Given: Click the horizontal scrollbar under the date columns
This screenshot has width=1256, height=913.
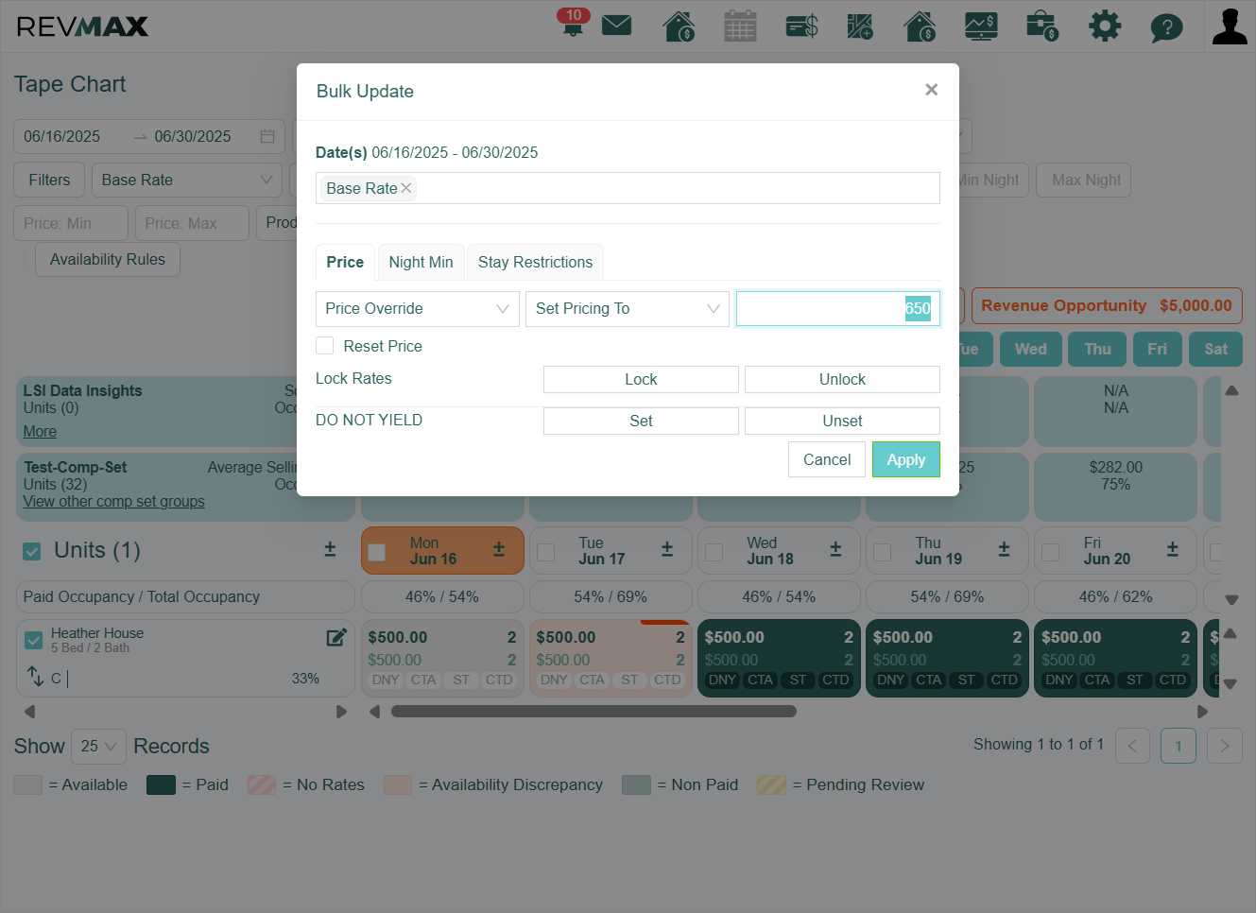Looking at the screenshot, I should 594,712.
